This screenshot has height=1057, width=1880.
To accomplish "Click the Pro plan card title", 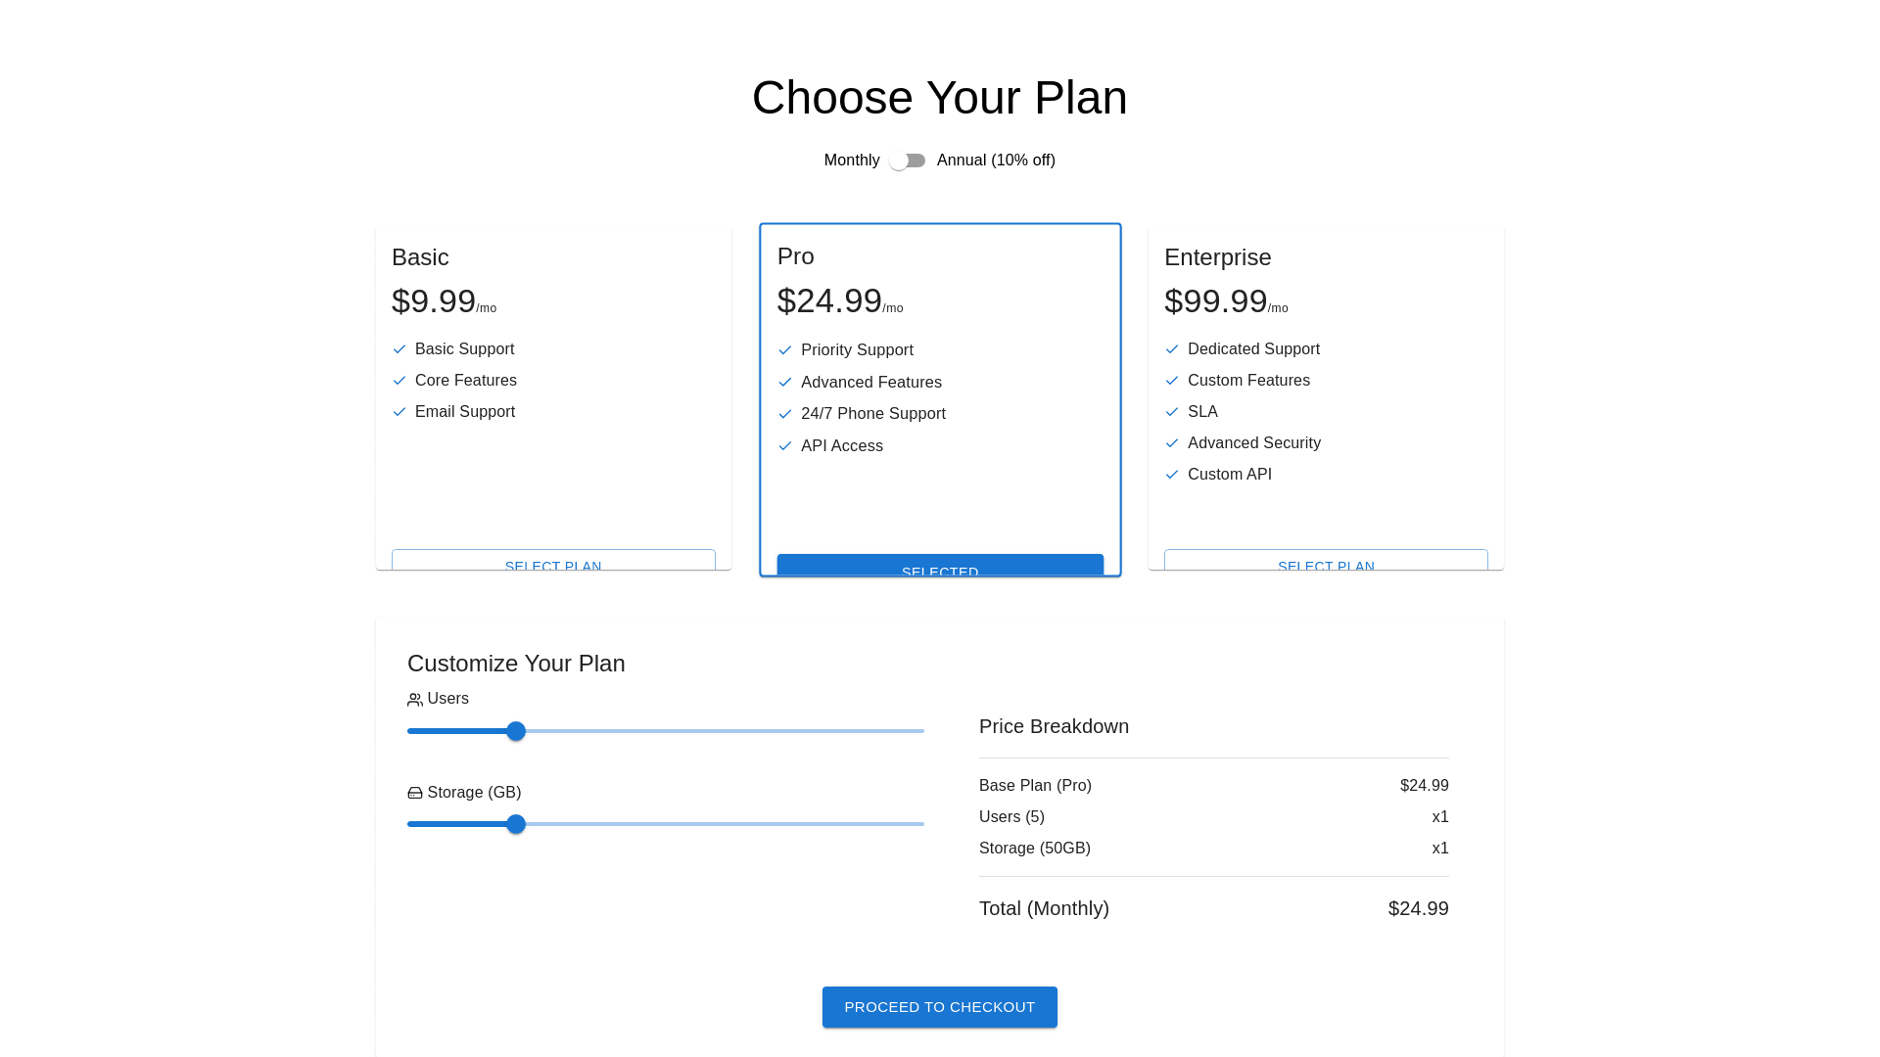I will [796, 256].
